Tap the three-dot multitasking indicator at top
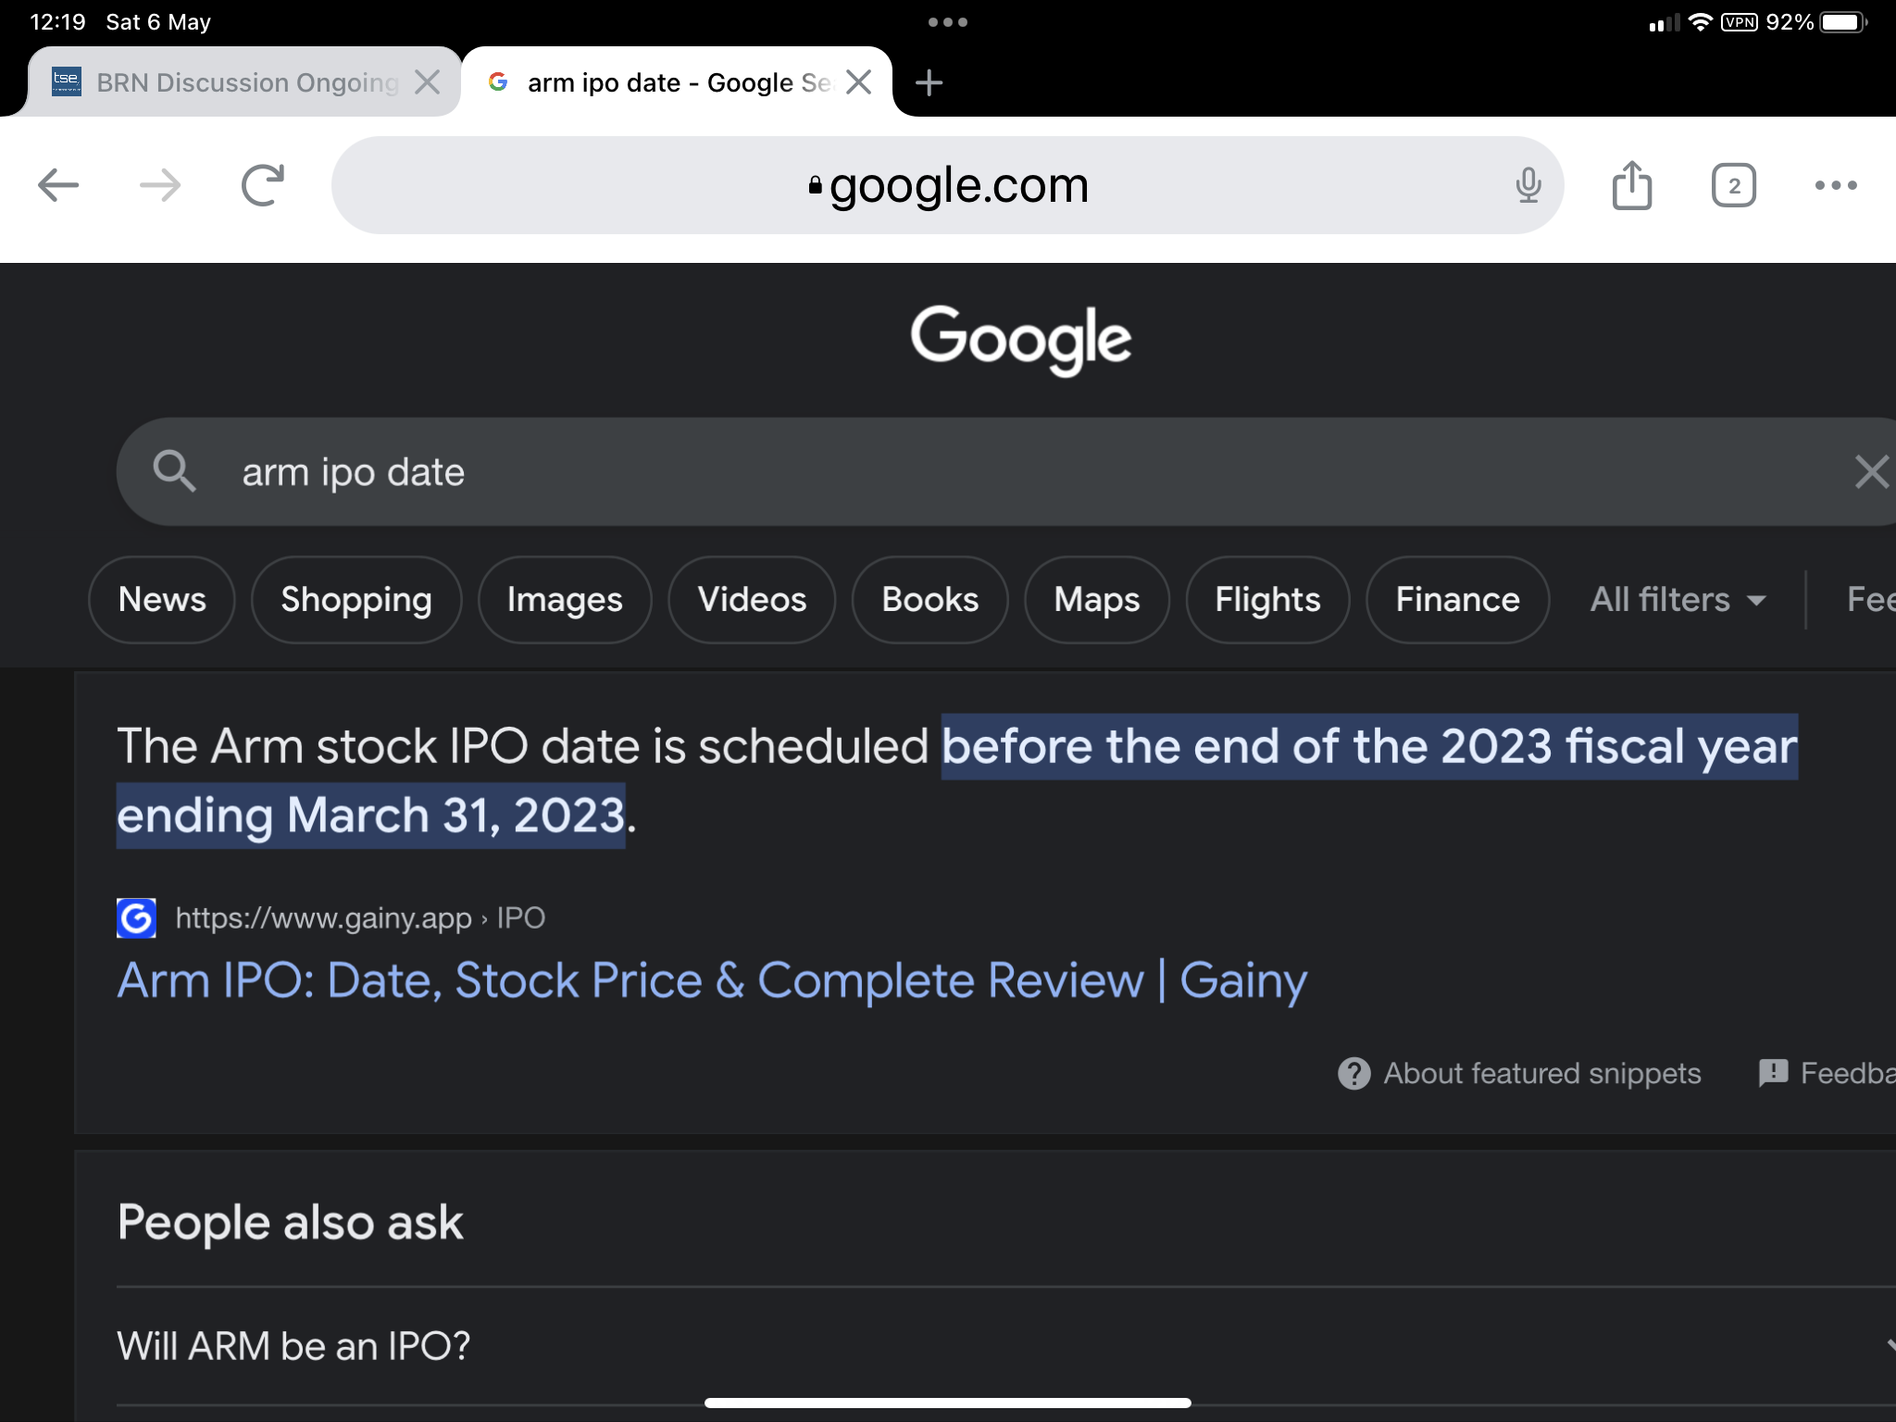This screenshot has height=1422, width=1896. click(x=948, y=22)
